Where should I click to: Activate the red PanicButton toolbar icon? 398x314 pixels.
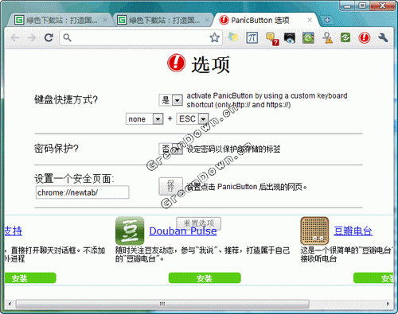(x=365, y=37)
